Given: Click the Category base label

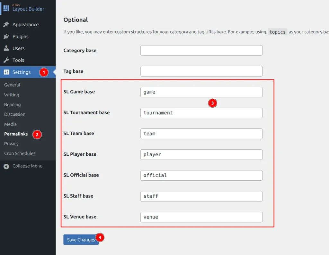Looking at the screenshot, I should [80, 50].
